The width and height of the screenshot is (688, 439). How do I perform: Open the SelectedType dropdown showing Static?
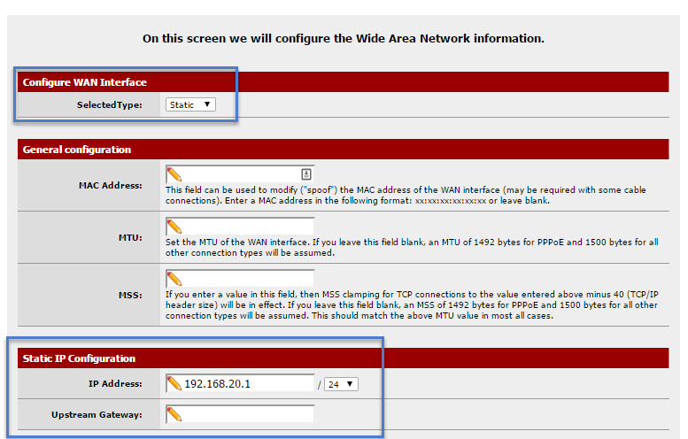click(190, 104)
